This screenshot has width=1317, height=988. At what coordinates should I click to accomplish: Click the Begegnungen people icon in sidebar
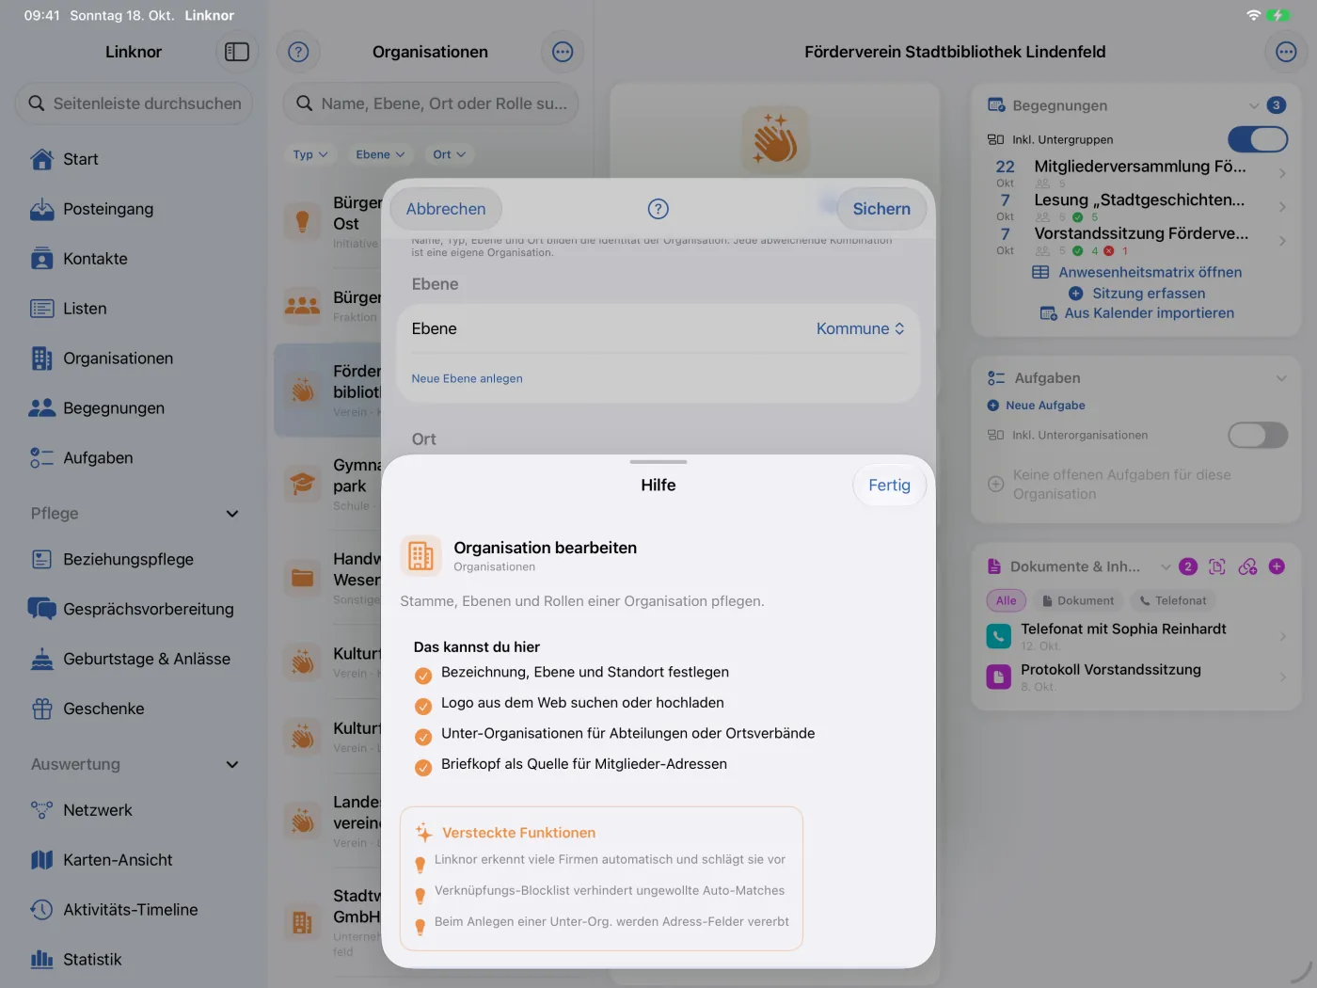click(x=42, y=408)
